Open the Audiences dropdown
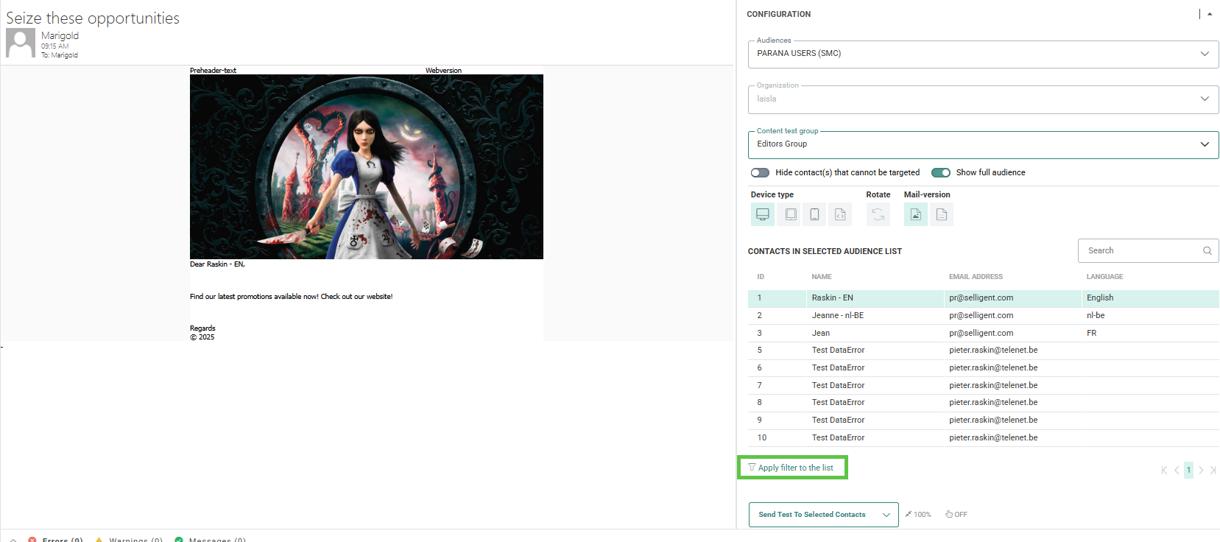Viewport: 1220px width, 542px height. coord(983,54)
